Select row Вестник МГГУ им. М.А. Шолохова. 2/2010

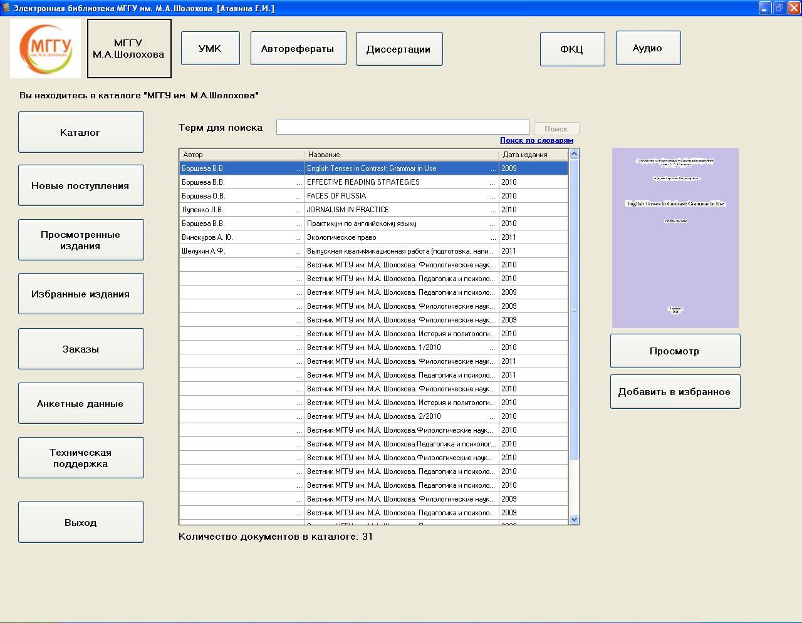click(x=374, y=416)
